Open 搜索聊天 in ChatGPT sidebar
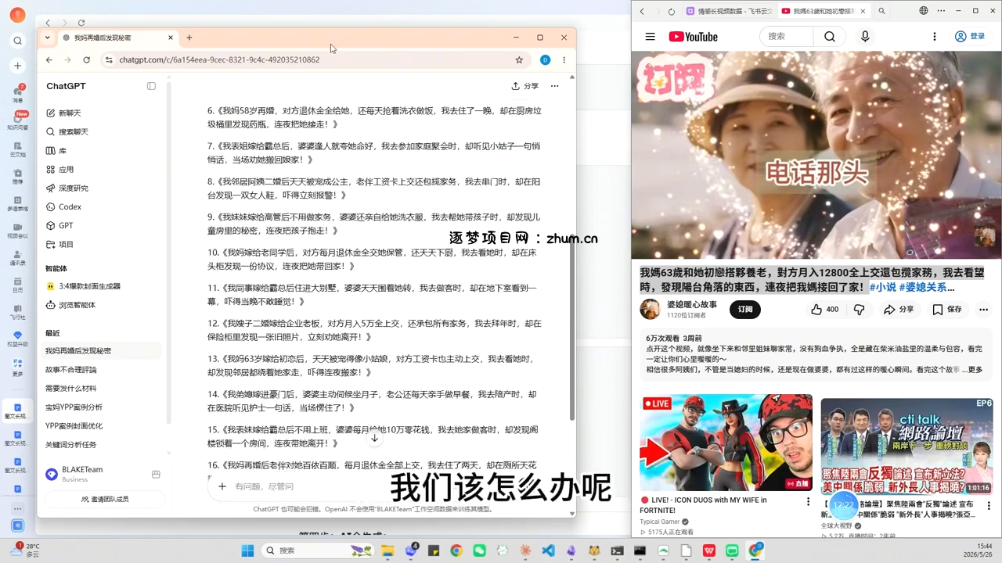The width and height of the screenshot is (1002, 563). click(67, 132)
